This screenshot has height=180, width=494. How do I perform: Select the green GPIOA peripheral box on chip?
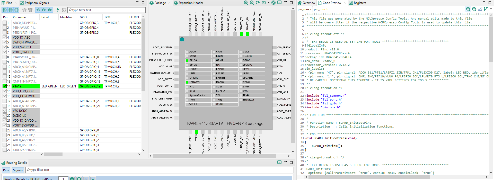pyautogui.click(x=198, y=60)
